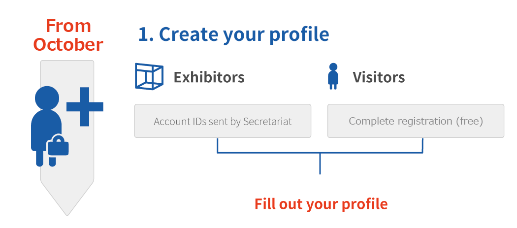517x228 pixels.
Task: Open the Fill out your profile link
Action: pos(321,204)
